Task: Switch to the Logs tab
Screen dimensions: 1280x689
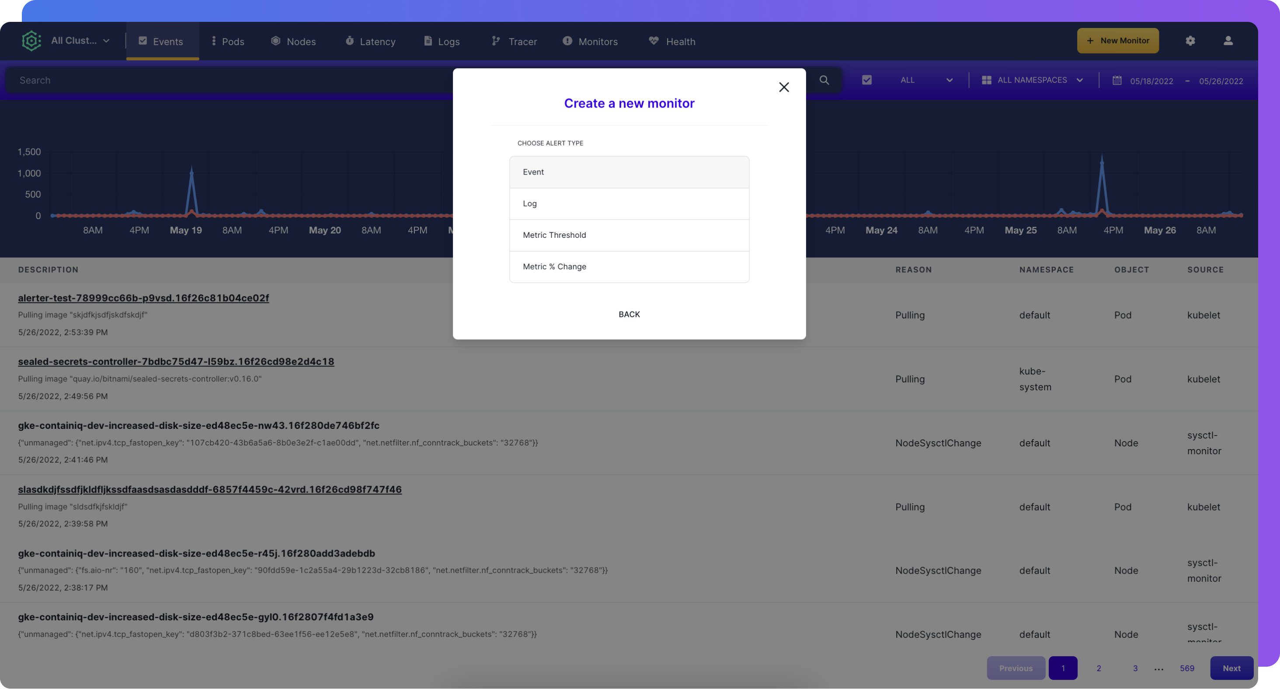Action: pyautogui.click(x=441, y=41)
